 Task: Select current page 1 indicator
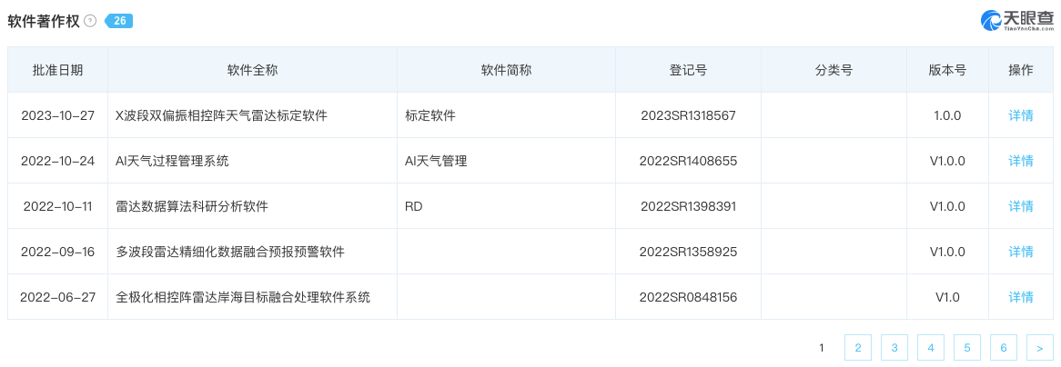822,347
